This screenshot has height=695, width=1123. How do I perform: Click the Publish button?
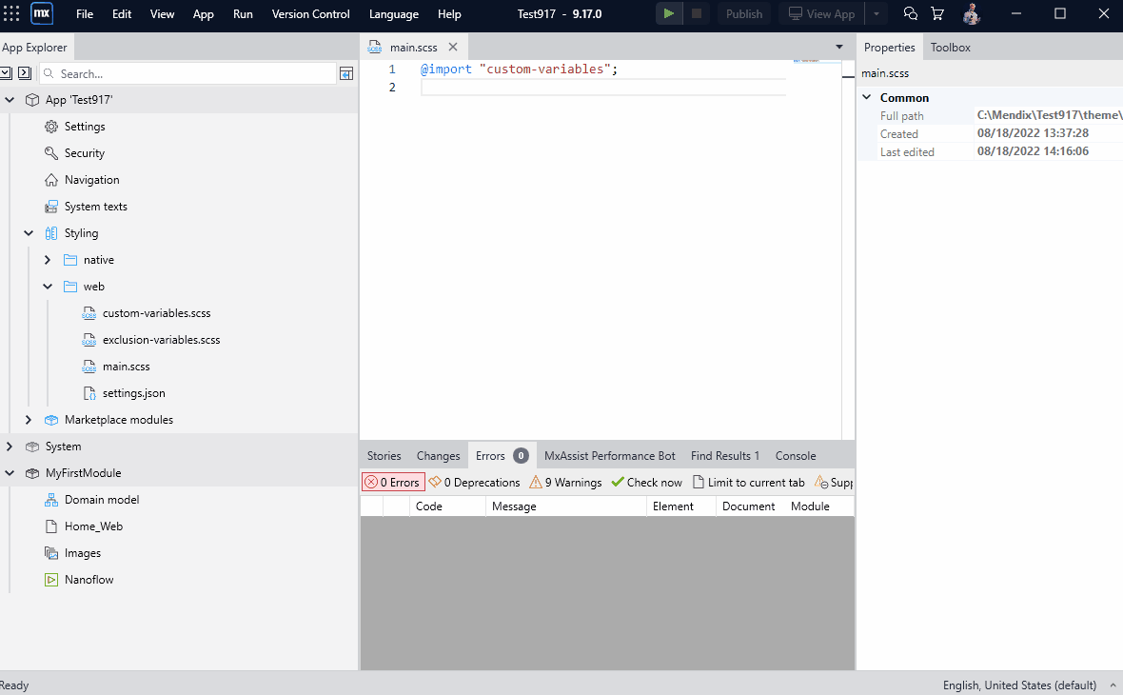click(743, 13)
